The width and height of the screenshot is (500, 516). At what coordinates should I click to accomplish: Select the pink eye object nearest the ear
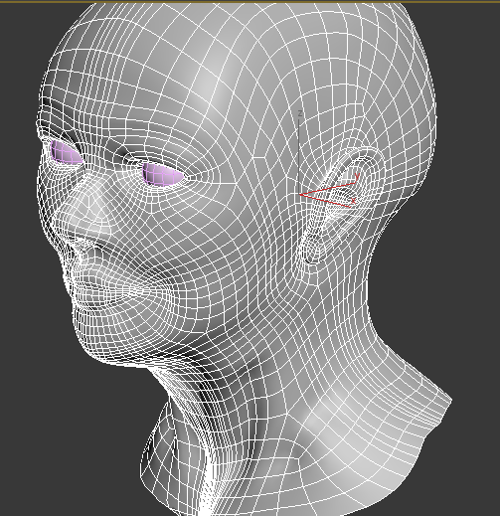163,174
